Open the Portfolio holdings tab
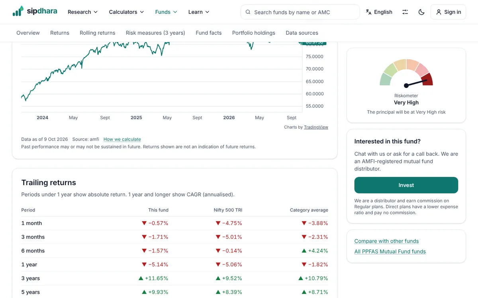Image resolution: width=478 pixels, height=298 pixels. (254, 33)
